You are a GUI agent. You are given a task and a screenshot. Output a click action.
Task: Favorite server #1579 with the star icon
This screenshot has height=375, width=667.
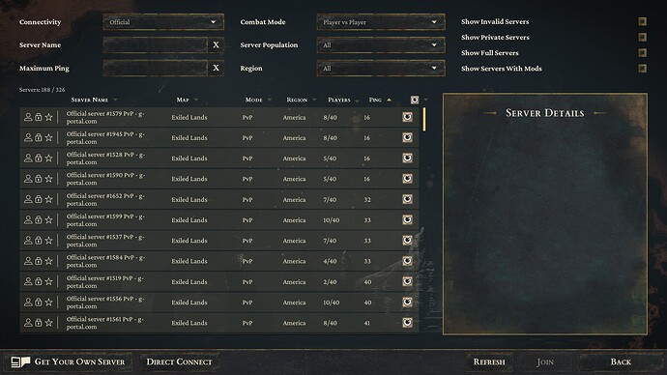pos(49,117)
